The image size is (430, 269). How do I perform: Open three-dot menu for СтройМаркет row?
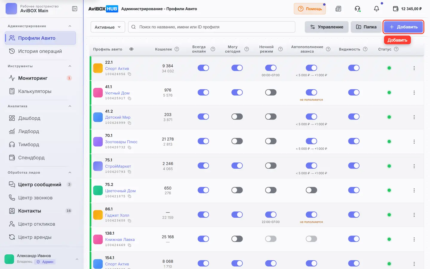point(414,166)
